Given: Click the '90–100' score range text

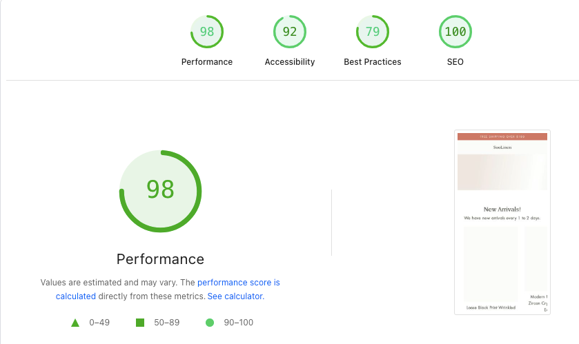Looking at the screenshot, I should click(x=239, y=323).
